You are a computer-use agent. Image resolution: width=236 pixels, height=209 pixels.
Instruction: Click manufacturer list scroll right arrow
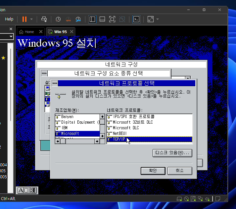tap(97, 141)
